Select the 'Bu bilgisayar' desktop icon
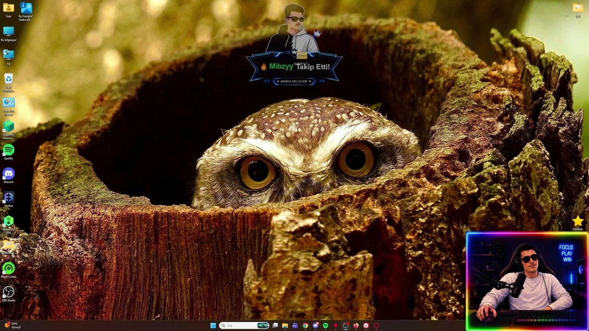The image size is (589, 331). (8, 34)
